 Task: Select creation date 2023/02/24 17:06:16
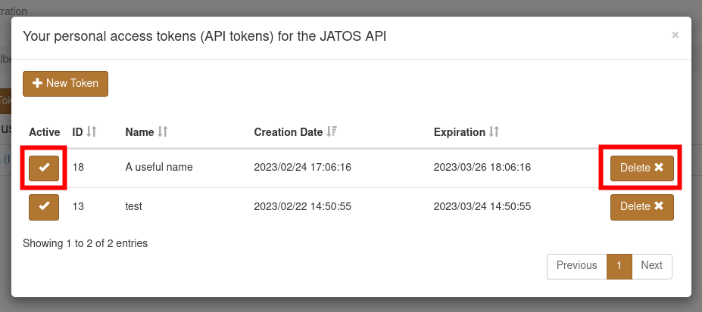point(303,168)
